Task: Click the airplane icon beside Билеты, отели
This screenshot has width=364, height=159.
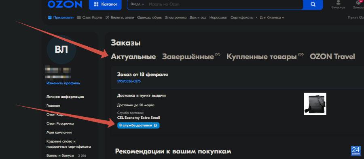Action: (x=107, y=18)
